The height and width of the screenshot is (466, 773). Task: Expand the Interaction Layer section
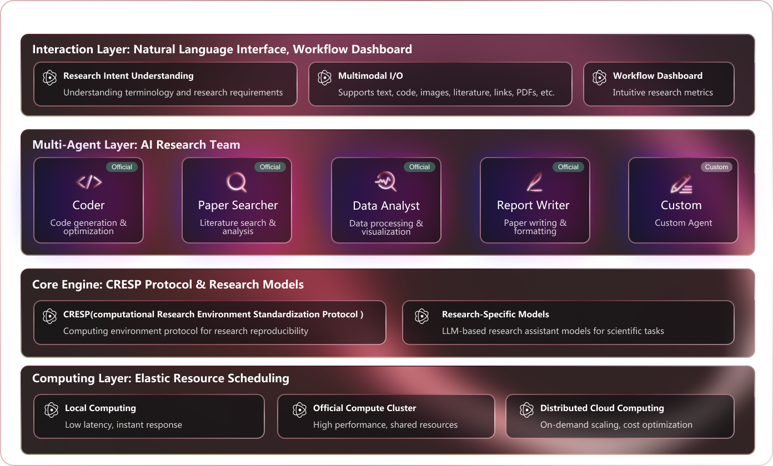222,49
